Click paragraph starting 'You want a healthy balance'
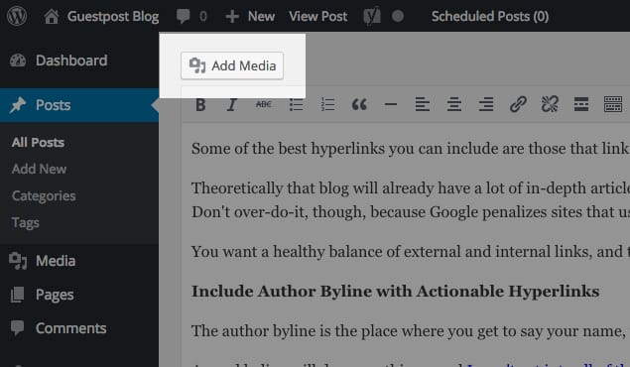630x367 pixels. (x=411, y=252)
